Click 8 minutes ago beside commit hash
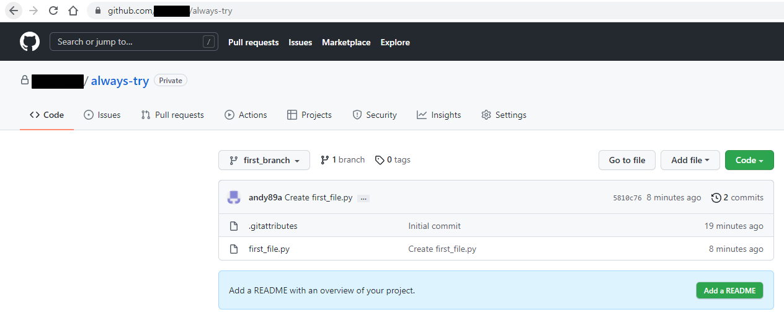784x312 pixels. click(674, 197)
